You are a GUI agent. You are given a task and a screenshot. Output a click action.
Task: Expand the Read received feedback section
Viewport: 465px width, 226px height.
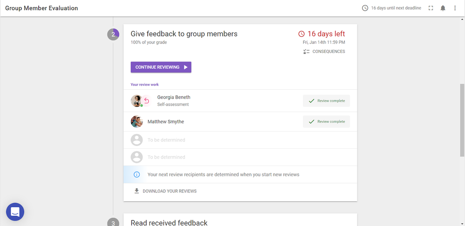(169, 223)
